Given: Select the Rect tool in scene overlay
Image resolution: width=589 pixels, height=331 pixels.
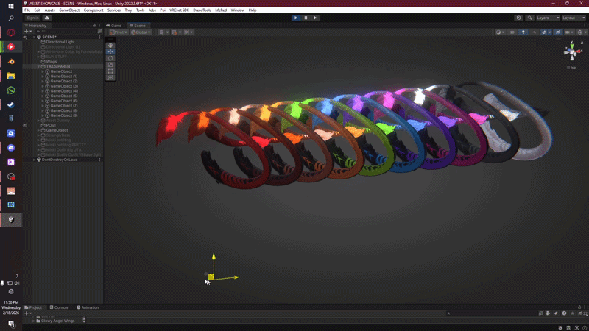Looking at the screenshot, I should (x=110, y=71).
